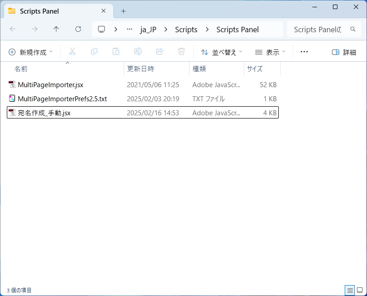
Task: Click the Share icon in toolbar
Action: 160,52
